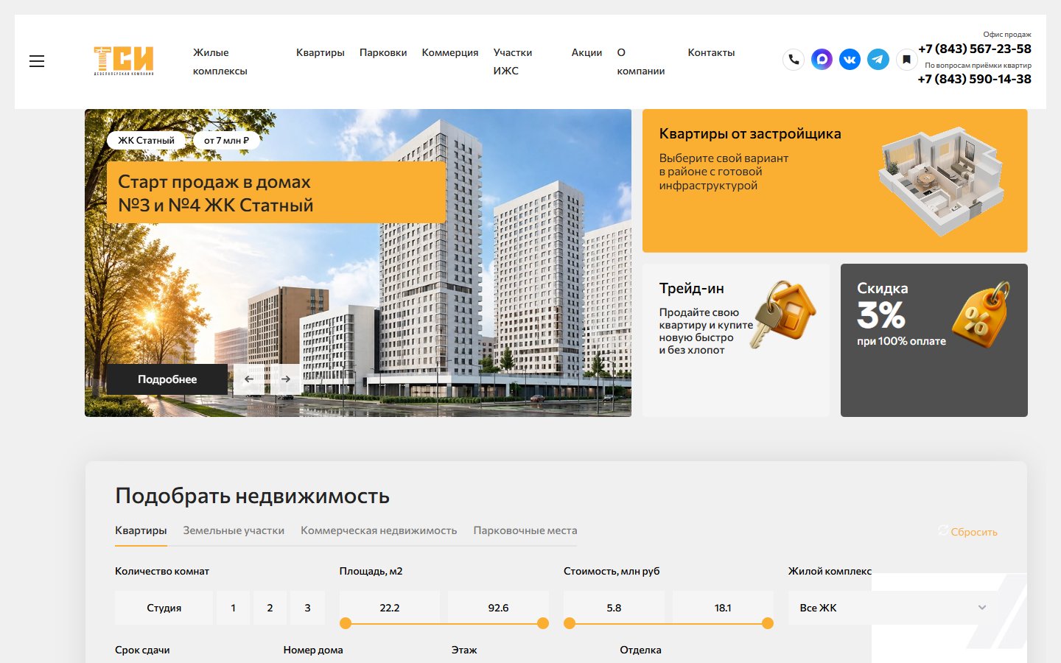Expand the Все ЖК dropdown

click(893, 608)
